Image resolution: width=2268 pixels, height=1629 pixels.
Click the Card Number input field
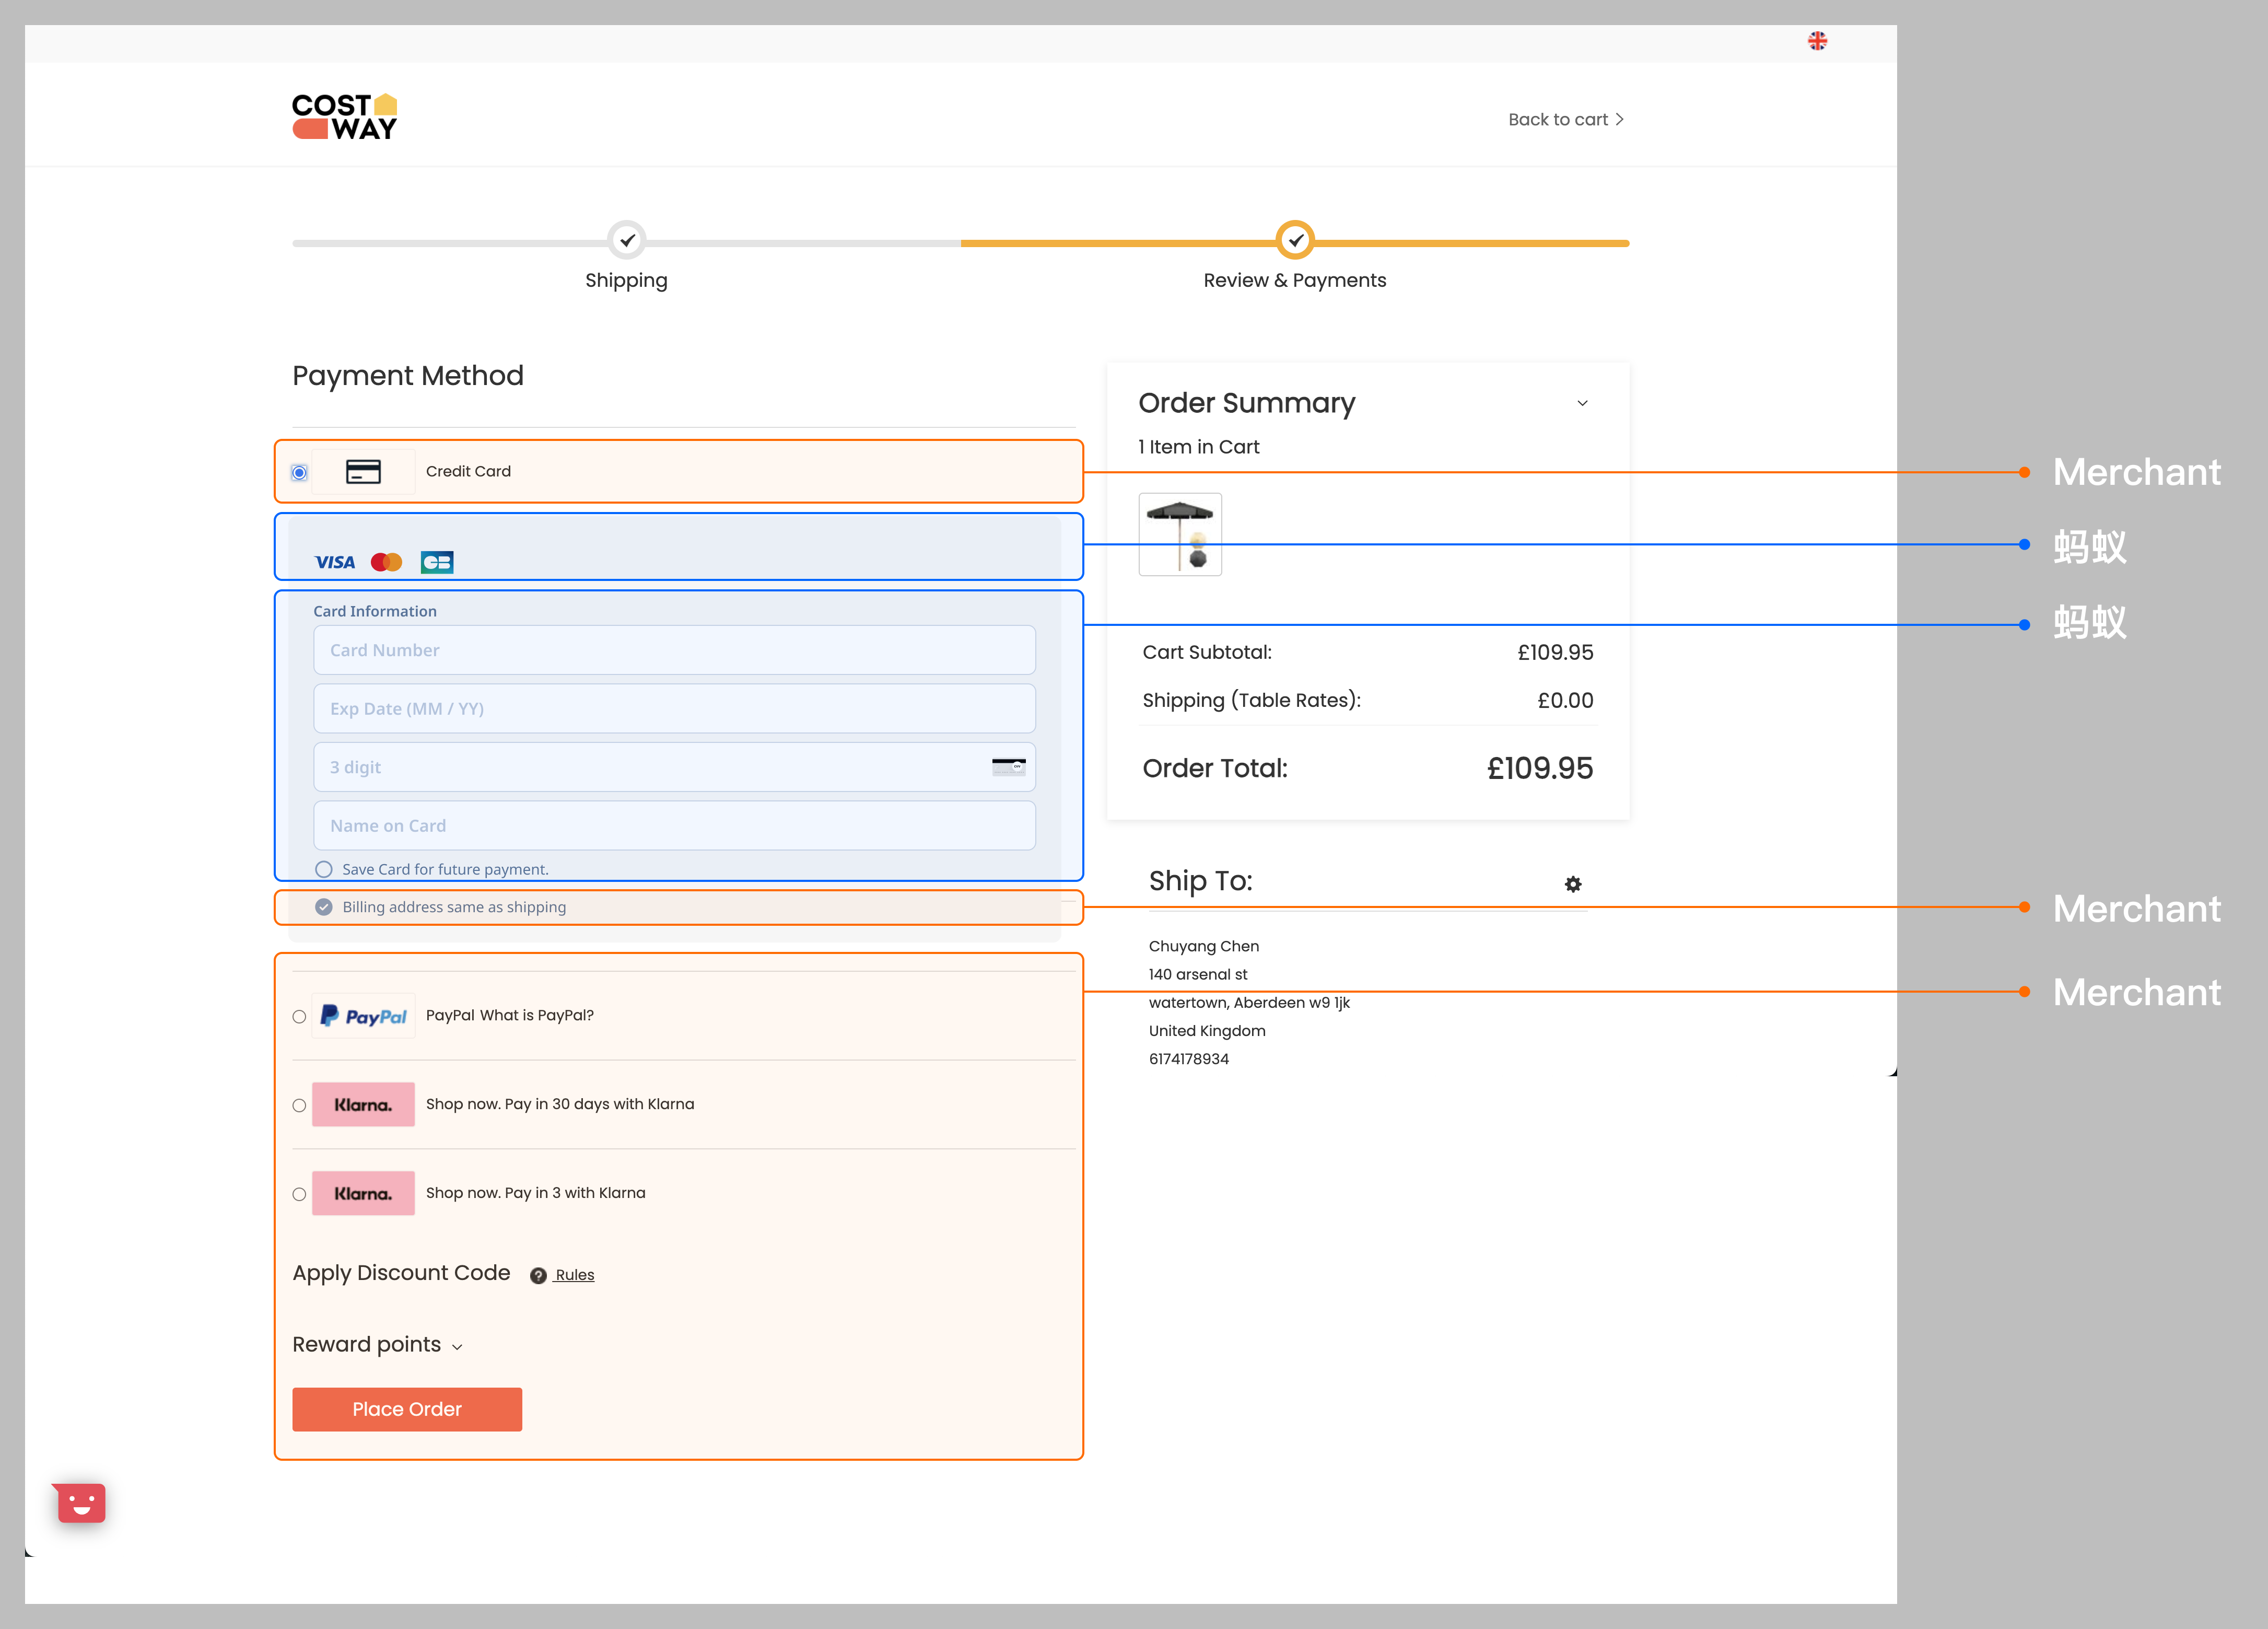[674, 650]
